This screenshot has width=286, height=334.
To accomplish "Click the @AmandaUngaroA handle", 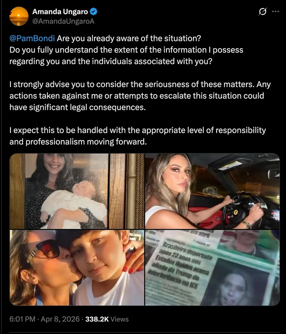I will (63, 21).
